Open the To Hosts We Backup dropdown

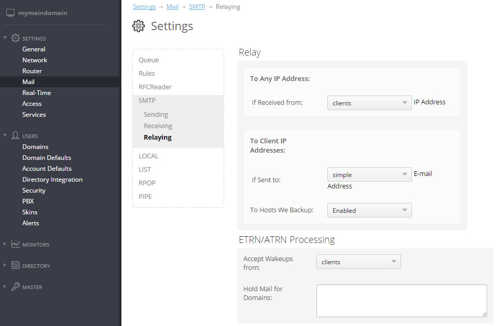369,210
